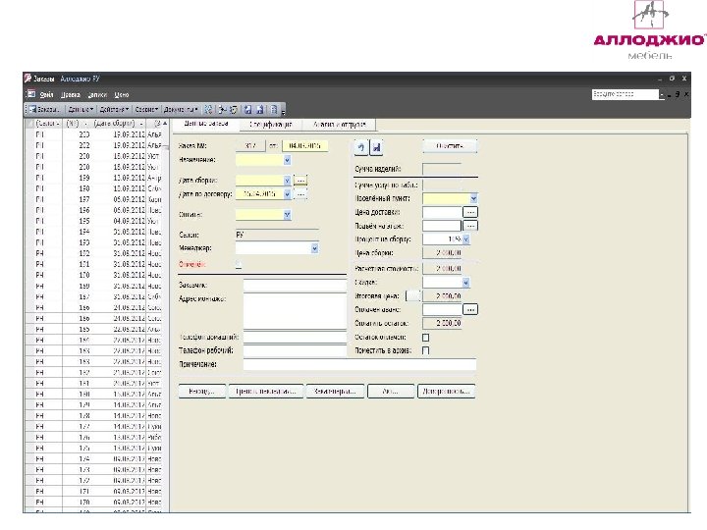Click the Очистить button

[x=449, y=146]
